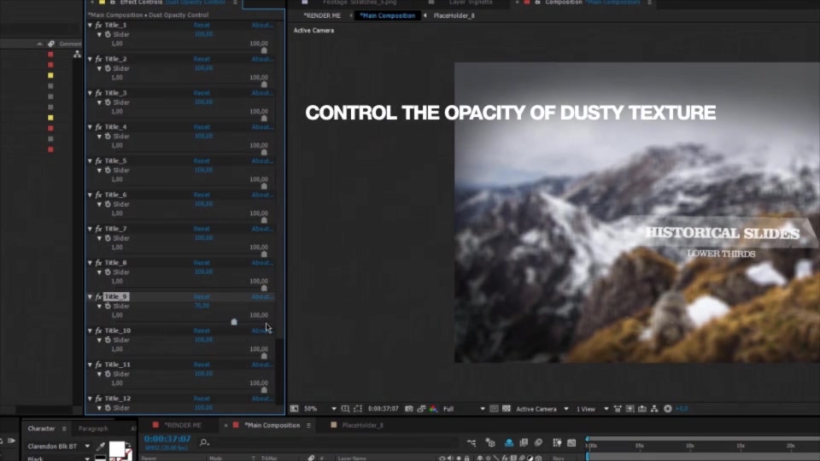Click Reset for Title_6 effect

click(x=202, y=195)
